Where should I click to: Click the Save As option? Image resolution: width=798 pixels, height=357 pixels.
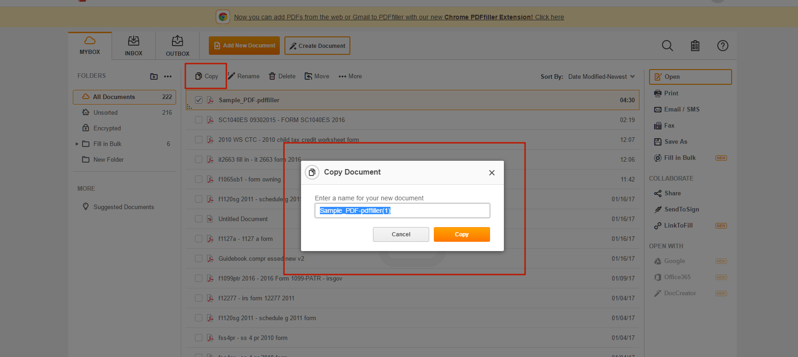671,141
